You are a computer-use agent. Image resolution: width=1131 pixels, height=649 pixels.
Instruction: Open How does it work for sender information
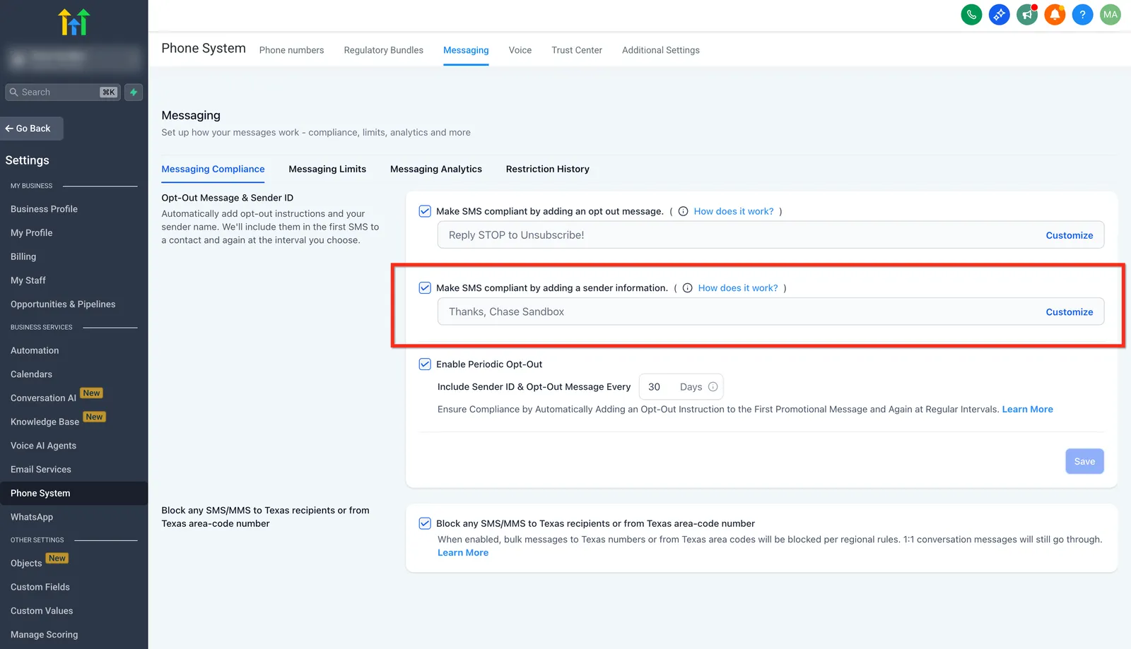click(738, 288)
